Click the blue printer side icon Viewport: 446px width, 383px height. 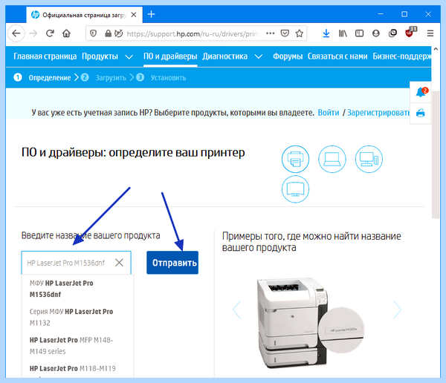coord(421,113)
